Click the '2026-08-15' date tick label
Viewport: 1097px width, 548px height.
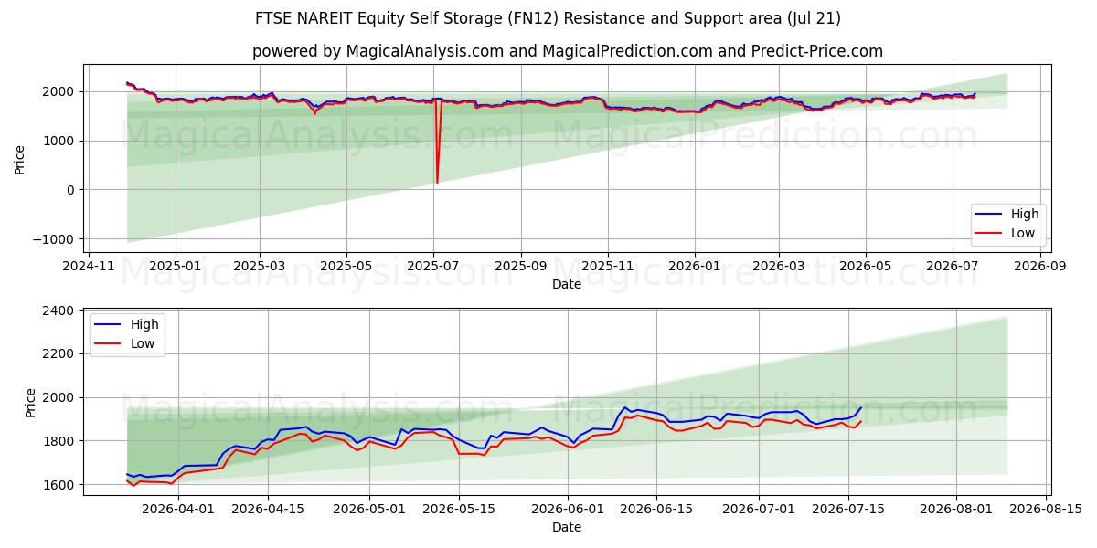point(1045,509)
